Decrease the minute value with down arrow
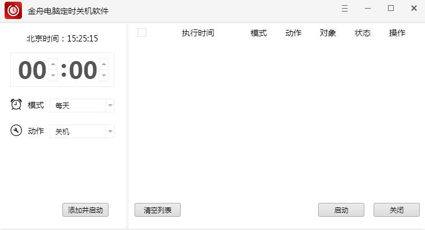This screenshot has width=425, height=230. point(104,75)
